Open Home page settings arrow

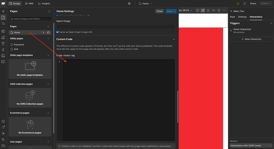coord(43,32)
